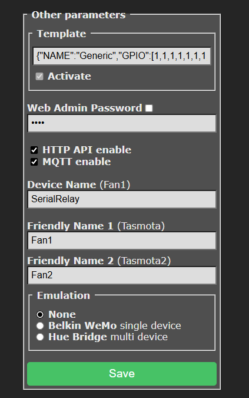
Task: Tick the show-password checkbox beside Web Admin Password
Action: click(149, 108)
